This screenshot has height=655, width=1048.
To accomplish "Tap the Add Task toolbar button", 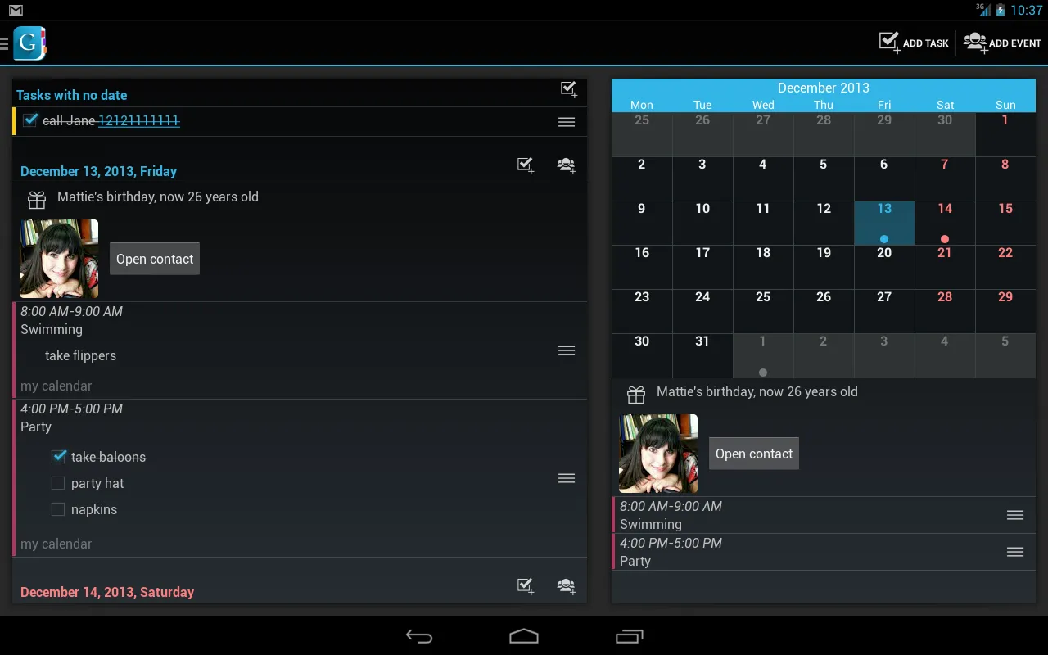I will click(914, 43).
